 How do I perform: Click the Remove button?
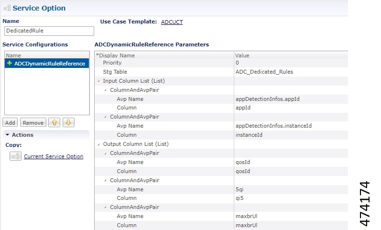[33, 123]
